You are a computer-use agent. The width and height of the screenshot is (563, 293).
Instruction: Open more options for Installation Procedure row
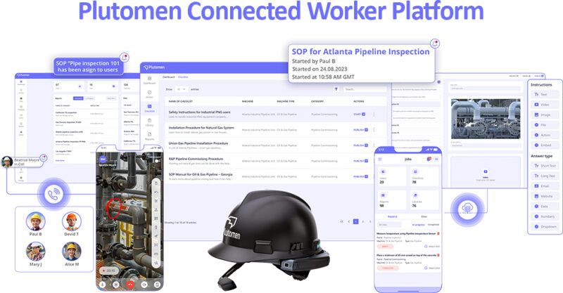(374, 130)
